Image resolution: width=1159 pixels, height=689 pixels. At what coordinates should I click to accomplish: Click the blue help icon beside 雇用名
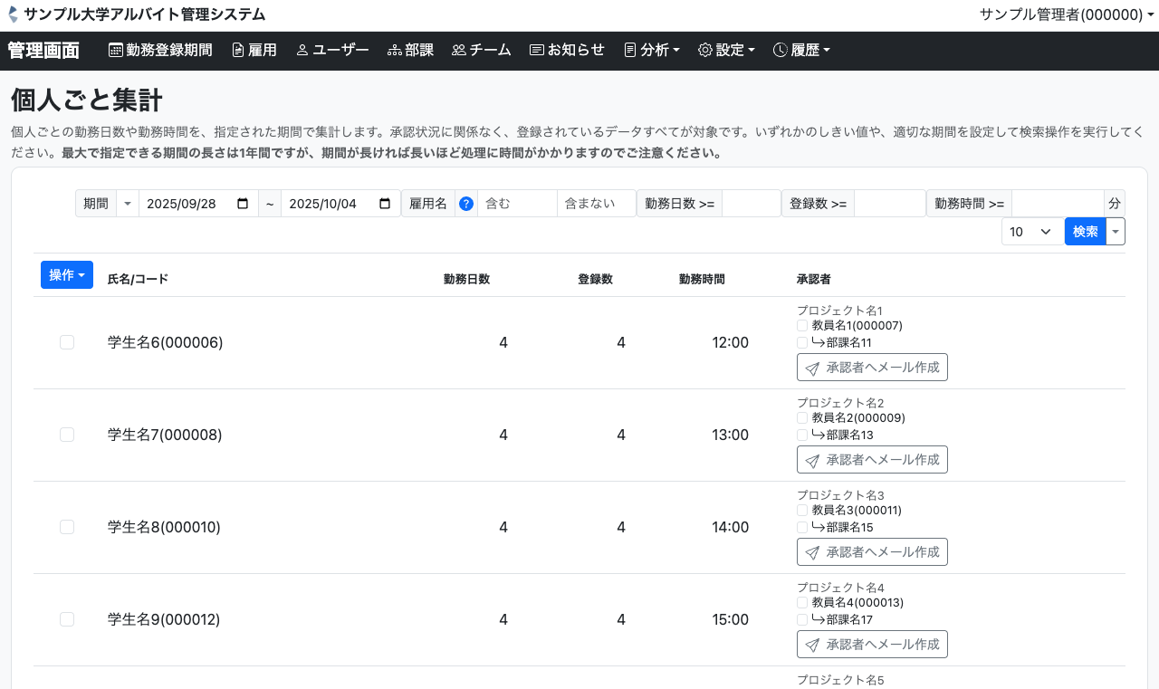(466, 204)
